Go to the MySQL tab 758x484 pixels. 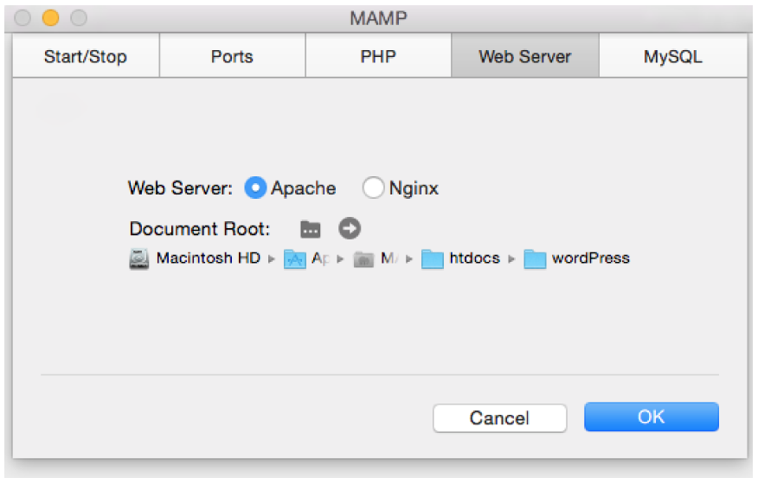point(673,56)
